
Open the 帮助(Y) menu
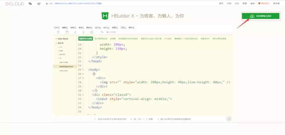[x=131, y=28]
